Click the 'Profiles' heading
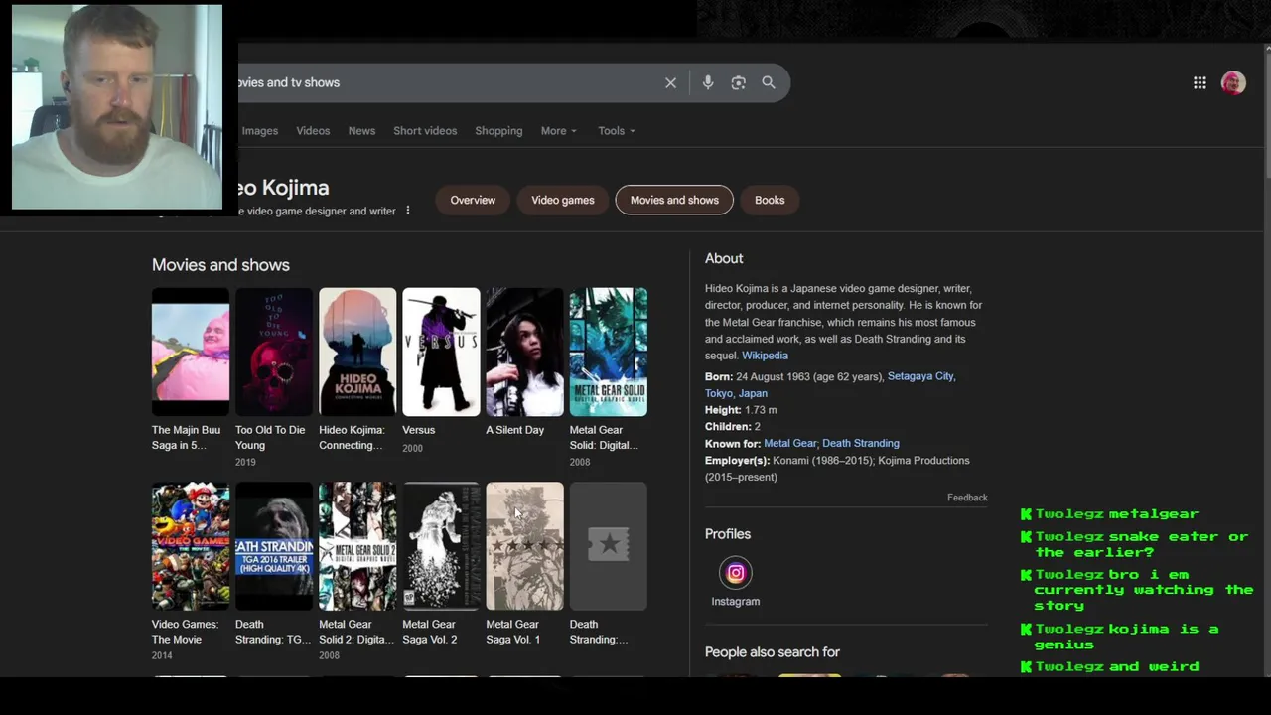The width and height of the screenshot is (1271, 715). [728, 534]
